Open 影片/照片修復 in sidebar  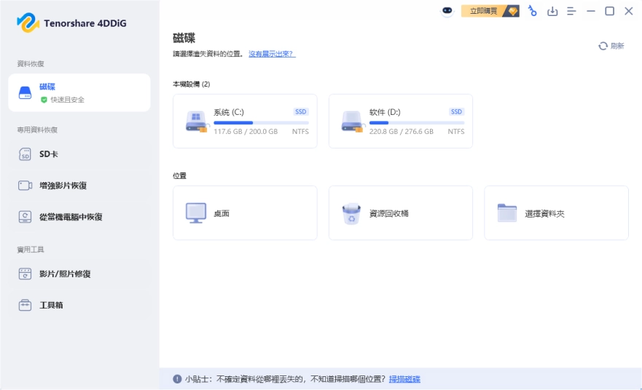(79, 274)
